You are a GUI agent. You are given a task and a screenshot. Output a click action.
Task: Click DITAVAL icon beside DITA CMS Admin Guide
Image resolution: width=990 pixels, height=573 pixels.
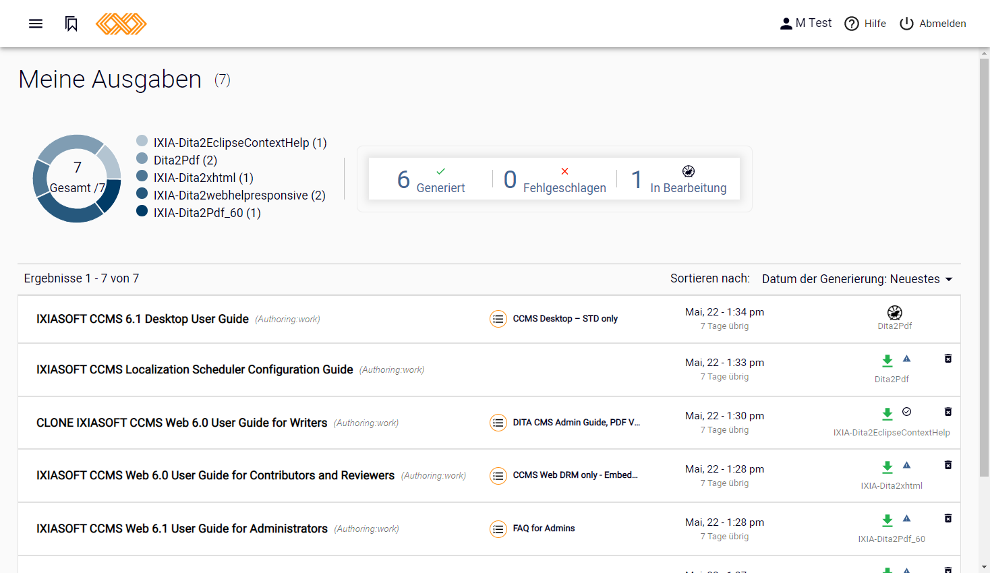coord(498,423)
